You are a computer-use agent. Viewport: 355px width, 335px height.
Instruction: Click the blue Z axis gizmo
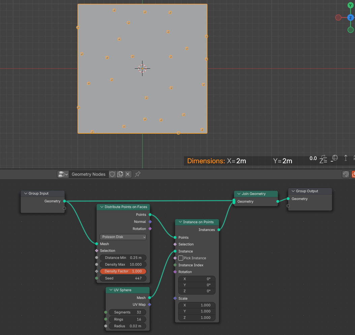pyautogui.click(x=351, y=18)
